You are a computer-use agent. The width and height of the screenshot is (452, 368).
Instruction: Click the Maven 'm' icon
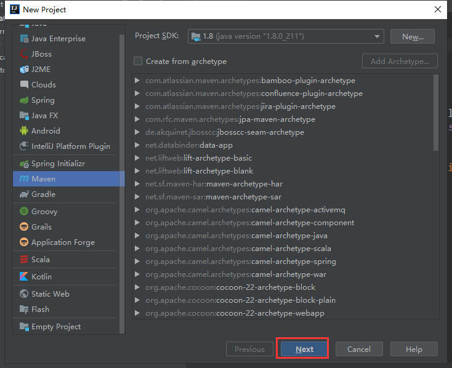24,179
